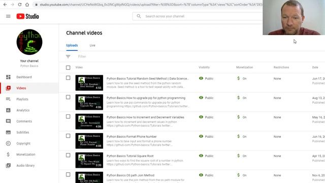
Task: Open the hamburger menu icon
Action: click(8, 16)
